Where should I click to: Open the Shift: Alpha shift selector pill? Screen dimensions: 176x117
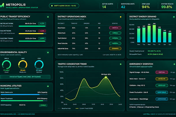(x=64, y=6)
